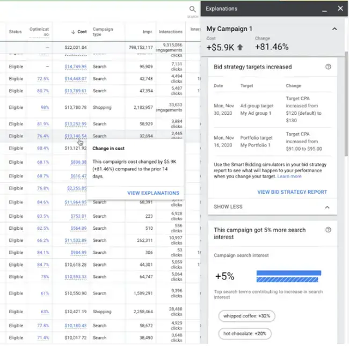Click the +81.46% change value
The width and height of the screenshot is (349, 346).
tap(272, 47)
